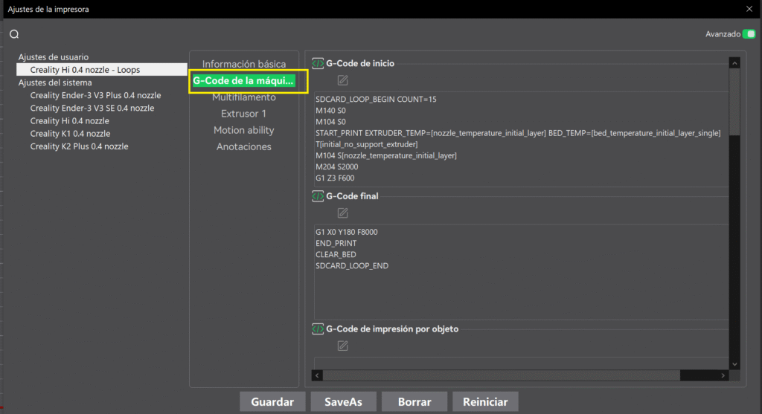762x414 pixels.
Task: Click edit icon under G-Code de inicio
Action: (x=342, y=80)
